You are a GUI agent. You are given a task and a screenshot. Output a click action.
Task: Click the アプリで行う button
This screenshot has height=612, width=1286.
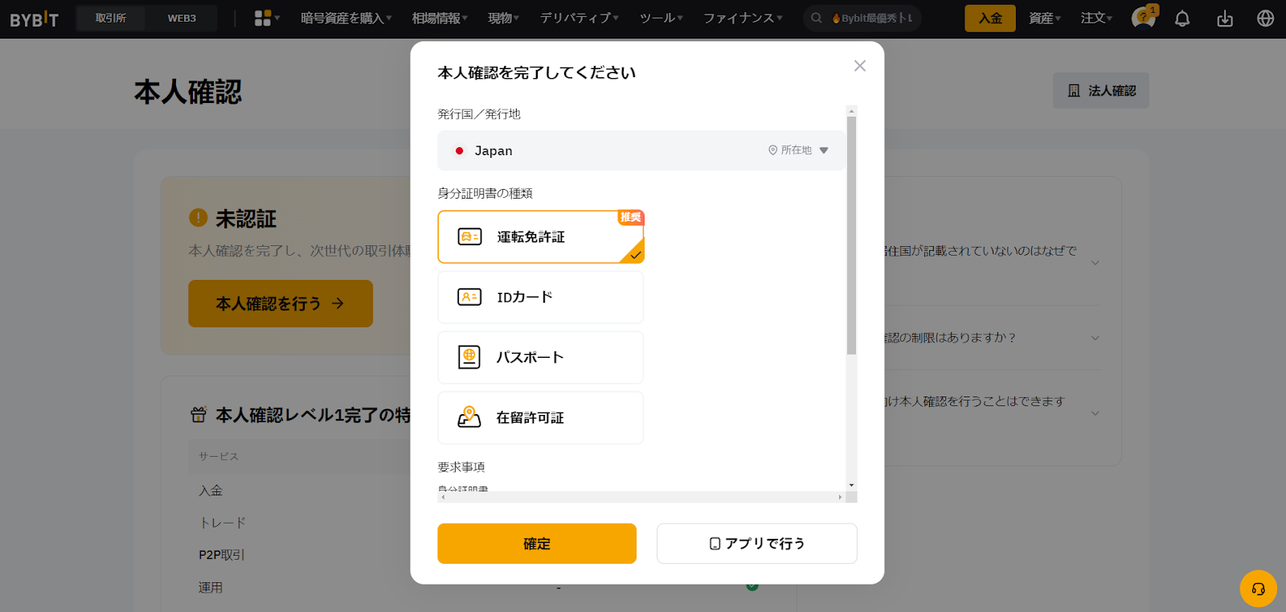[757, 544]
